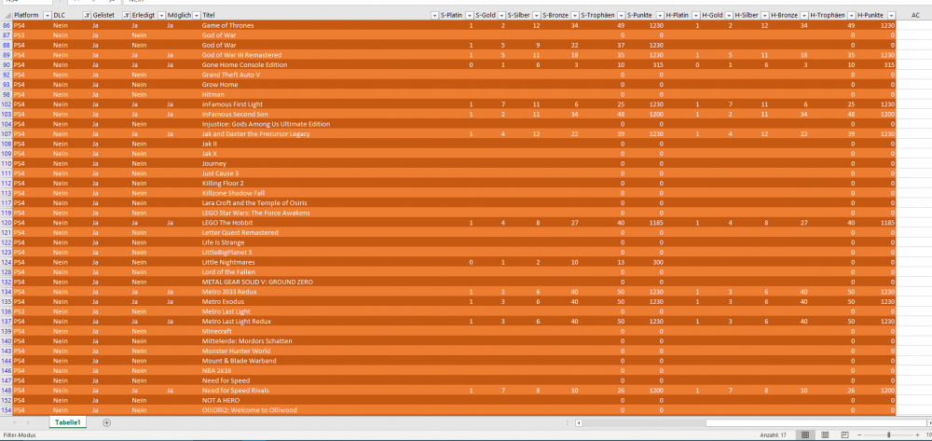Image resolution: width=932 pixels, height=441 pixels.
Task: Open the H-Trophäen filter dropdown
Action: pos(850,16)
